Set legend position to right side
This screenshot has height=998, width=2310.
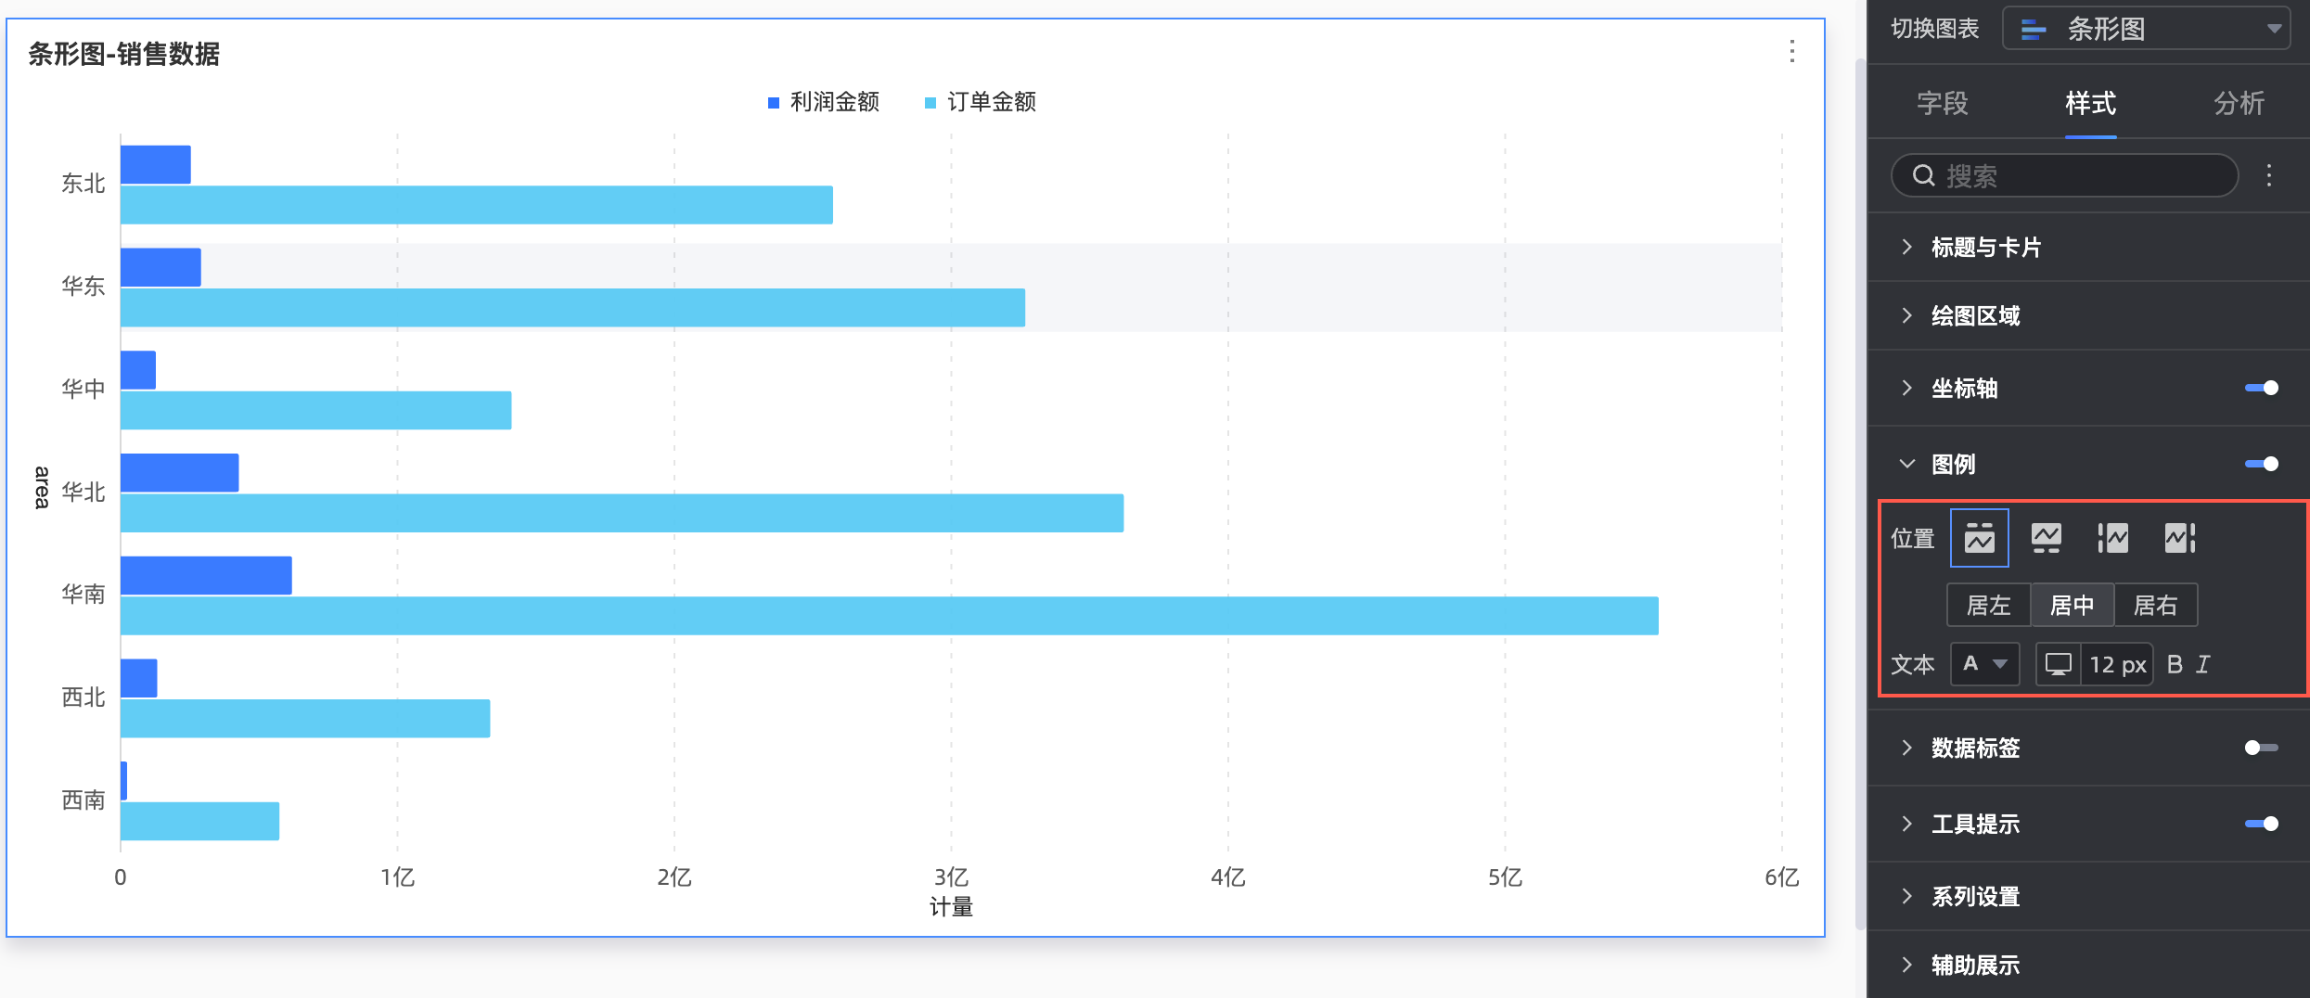coord(2179,538)
